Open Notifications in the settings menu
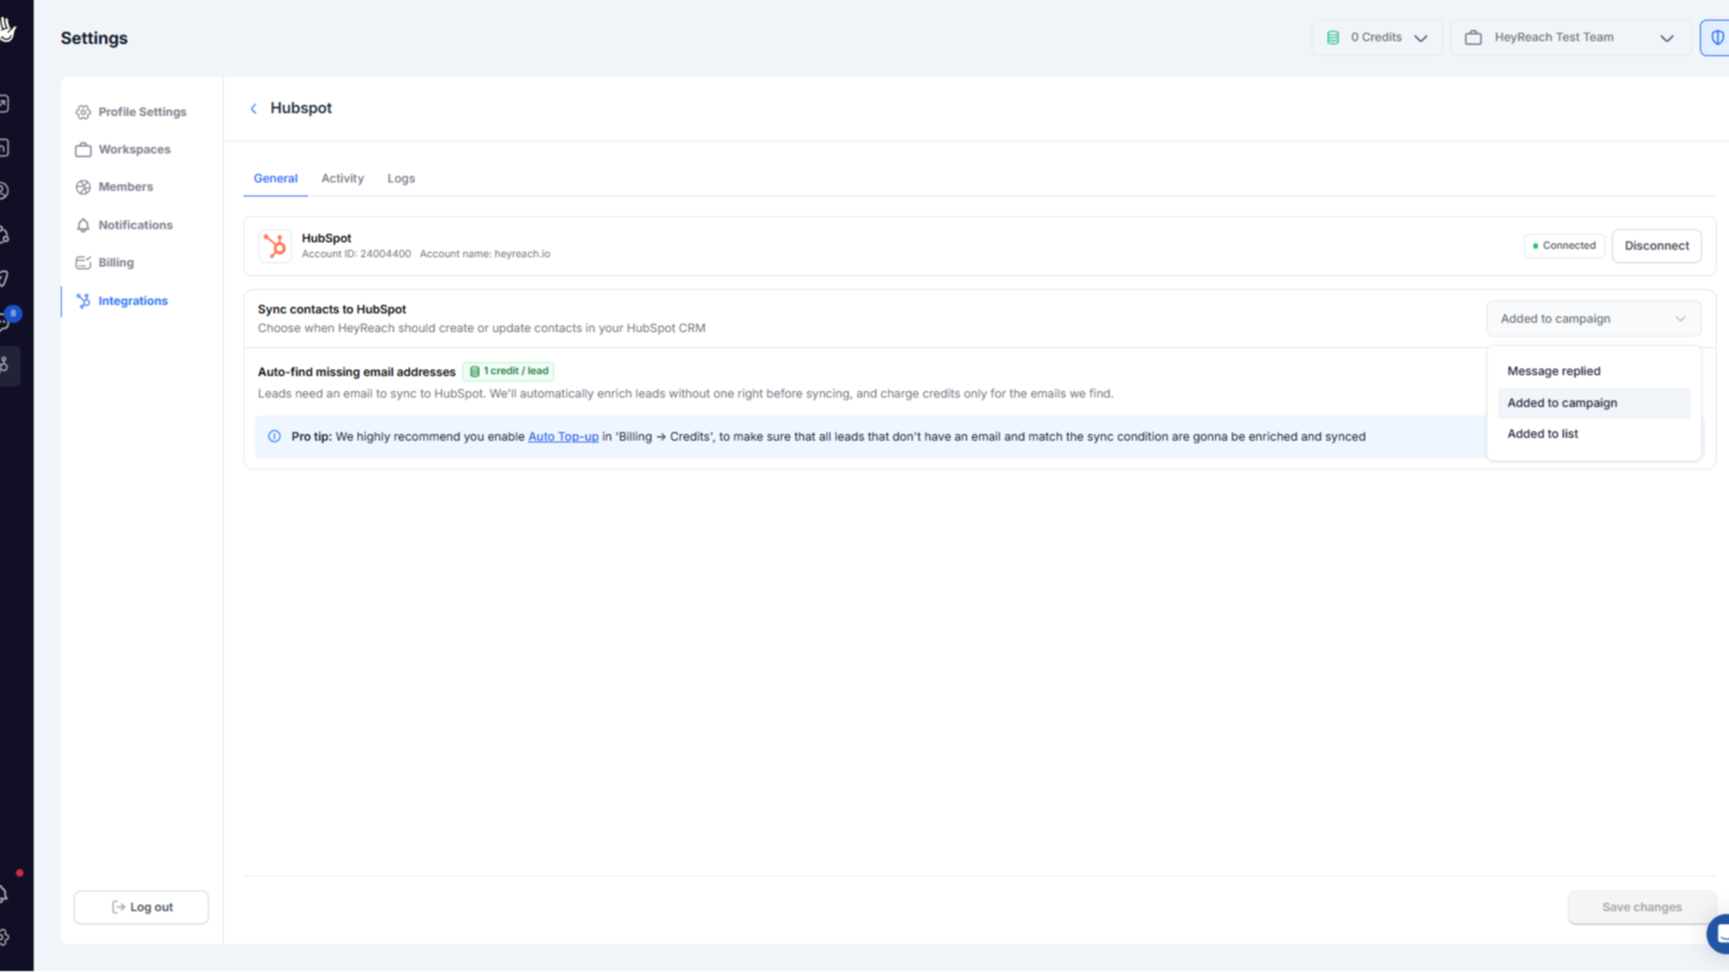1729x972 pixels. 125,225
